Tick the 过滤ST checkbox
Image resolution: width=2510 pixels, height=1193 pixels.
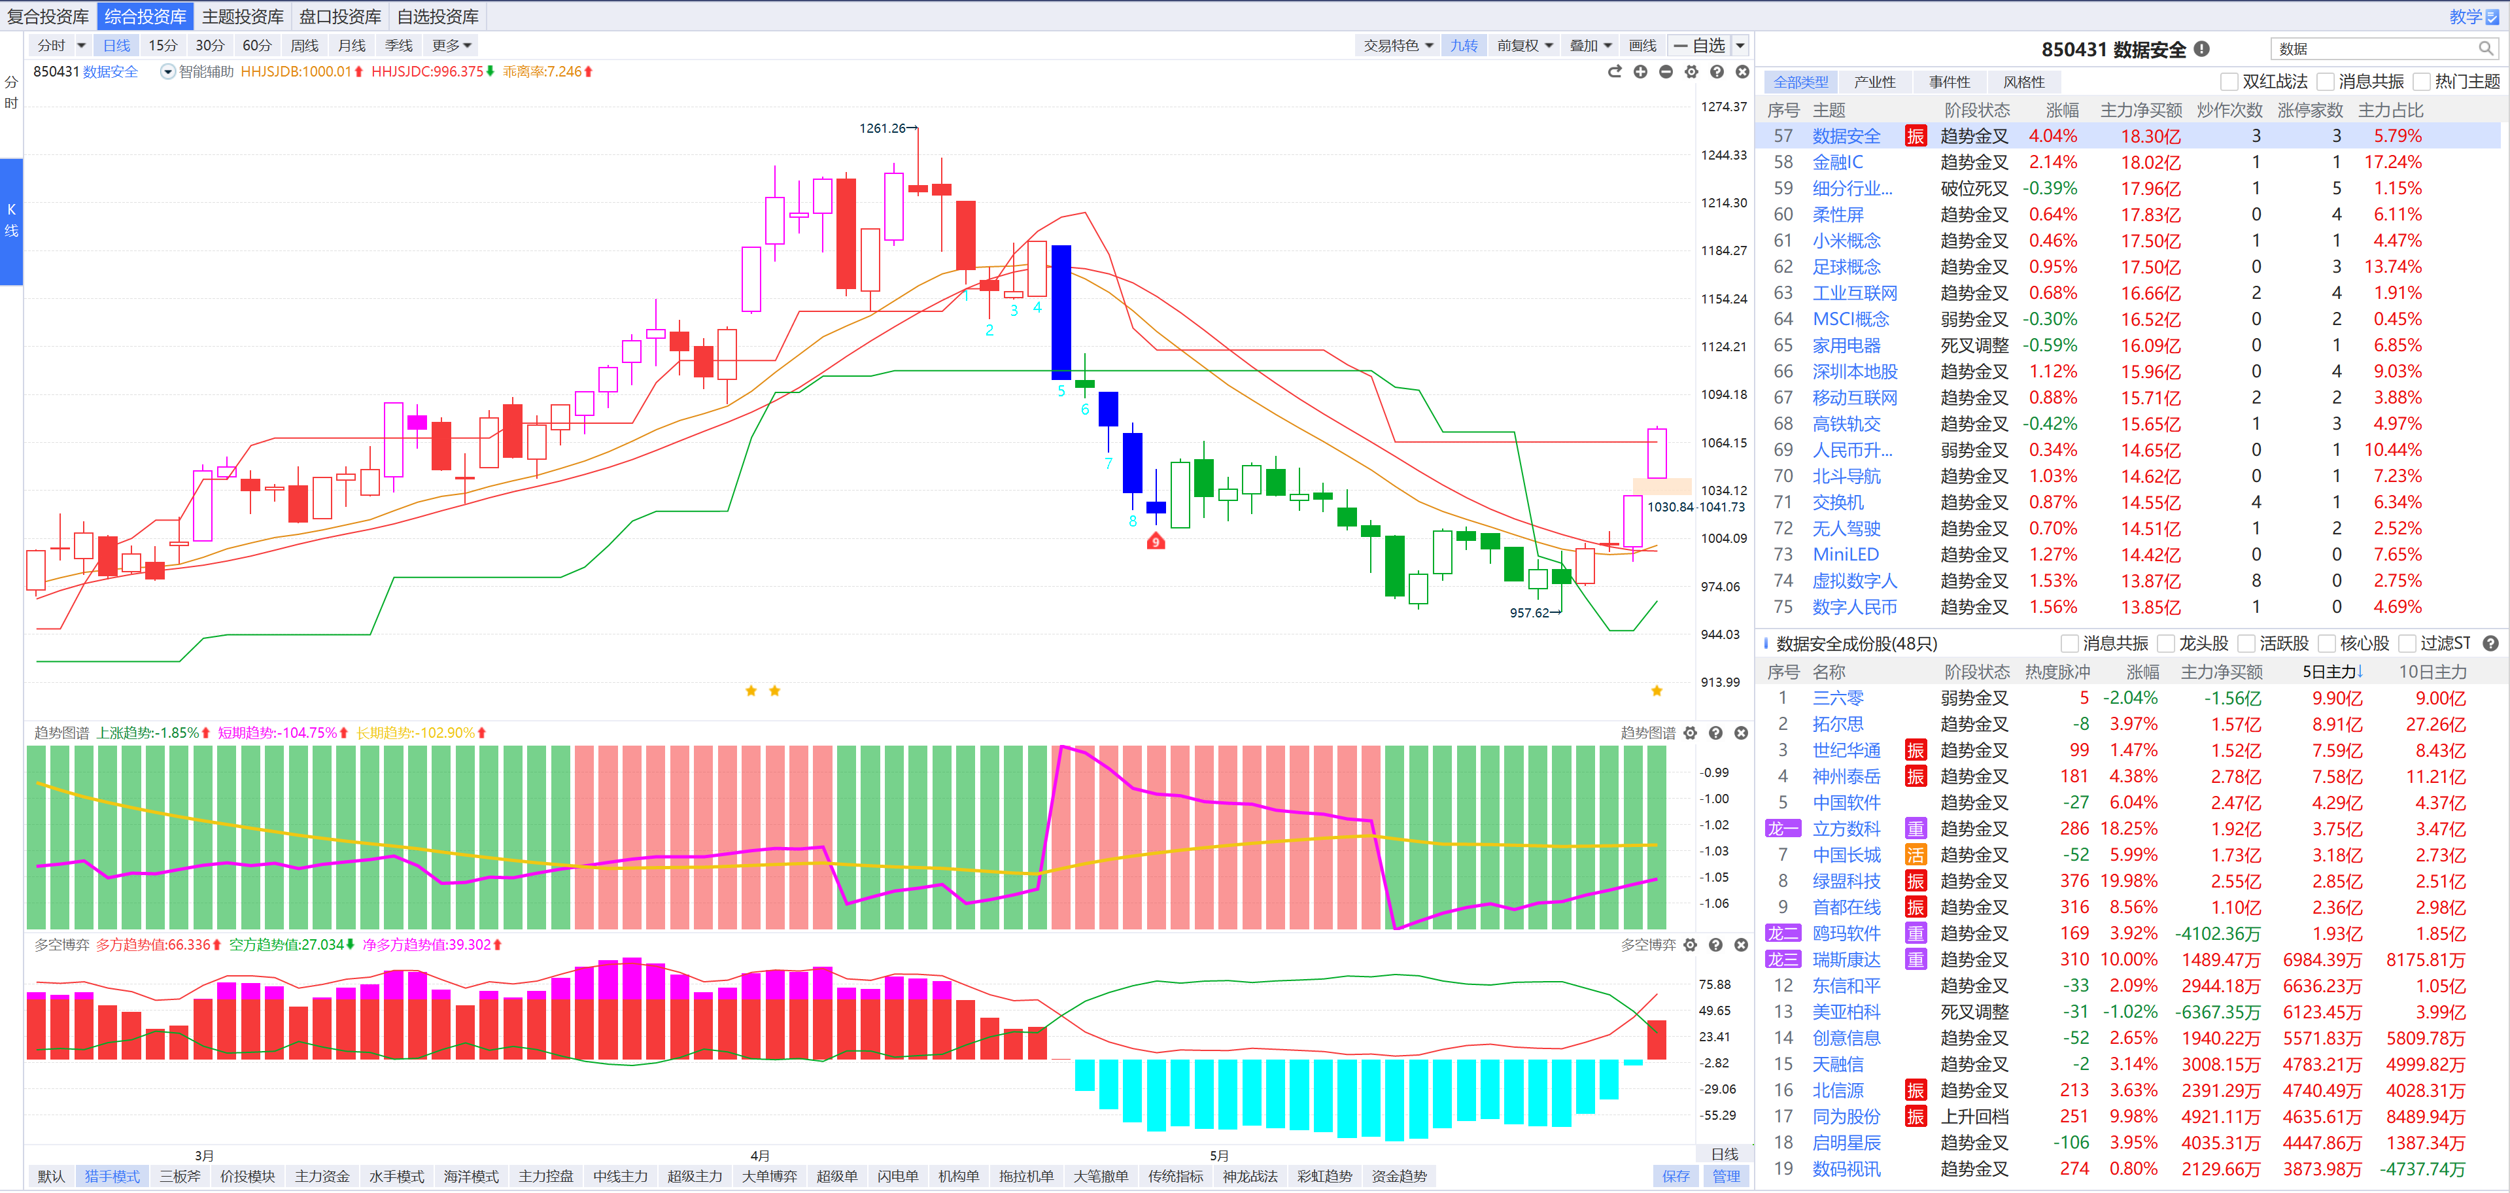(x=2407, y=644)
